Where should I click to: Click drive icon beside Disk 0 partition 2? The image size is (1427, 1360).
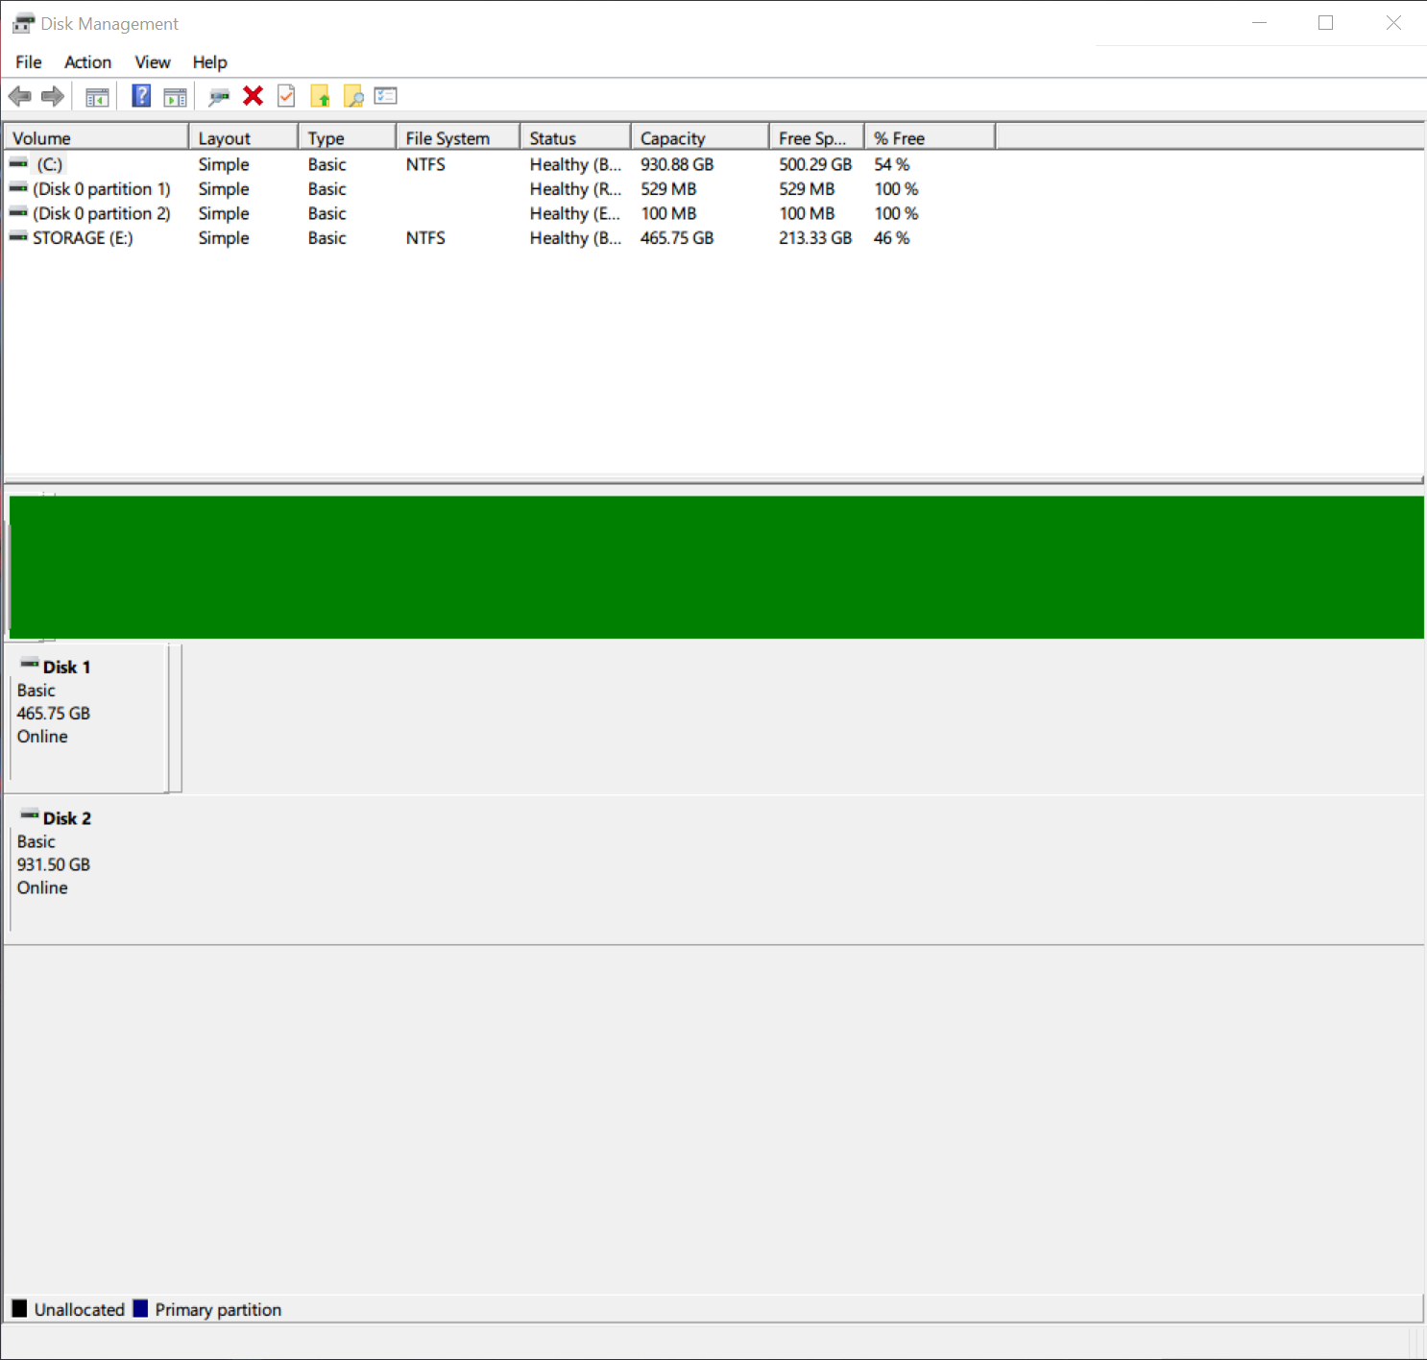click(x=18, y=212)
